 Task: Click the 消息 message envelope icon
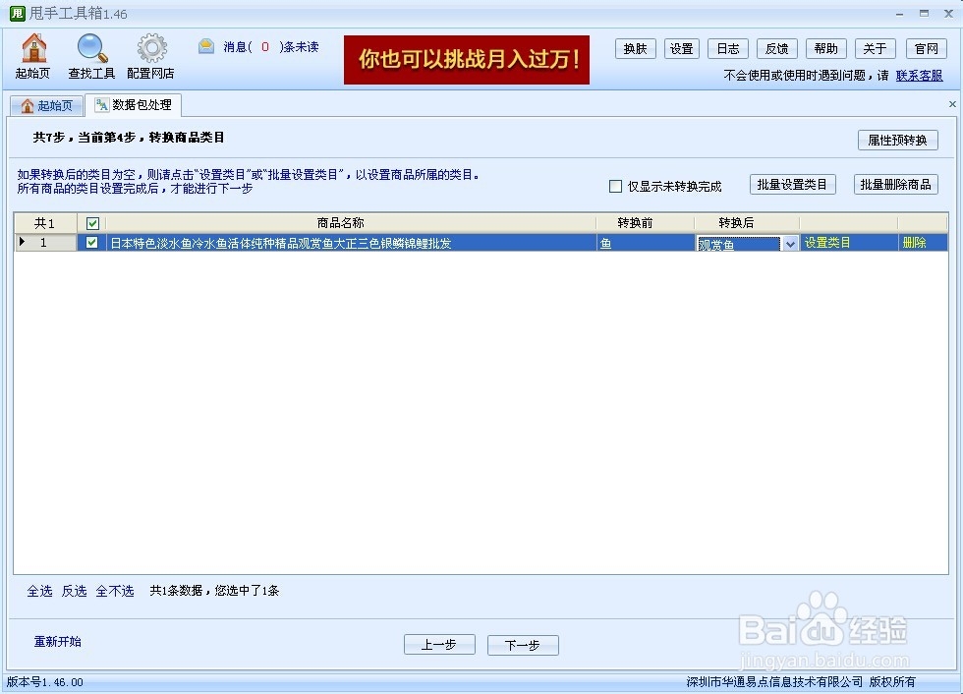205,45
